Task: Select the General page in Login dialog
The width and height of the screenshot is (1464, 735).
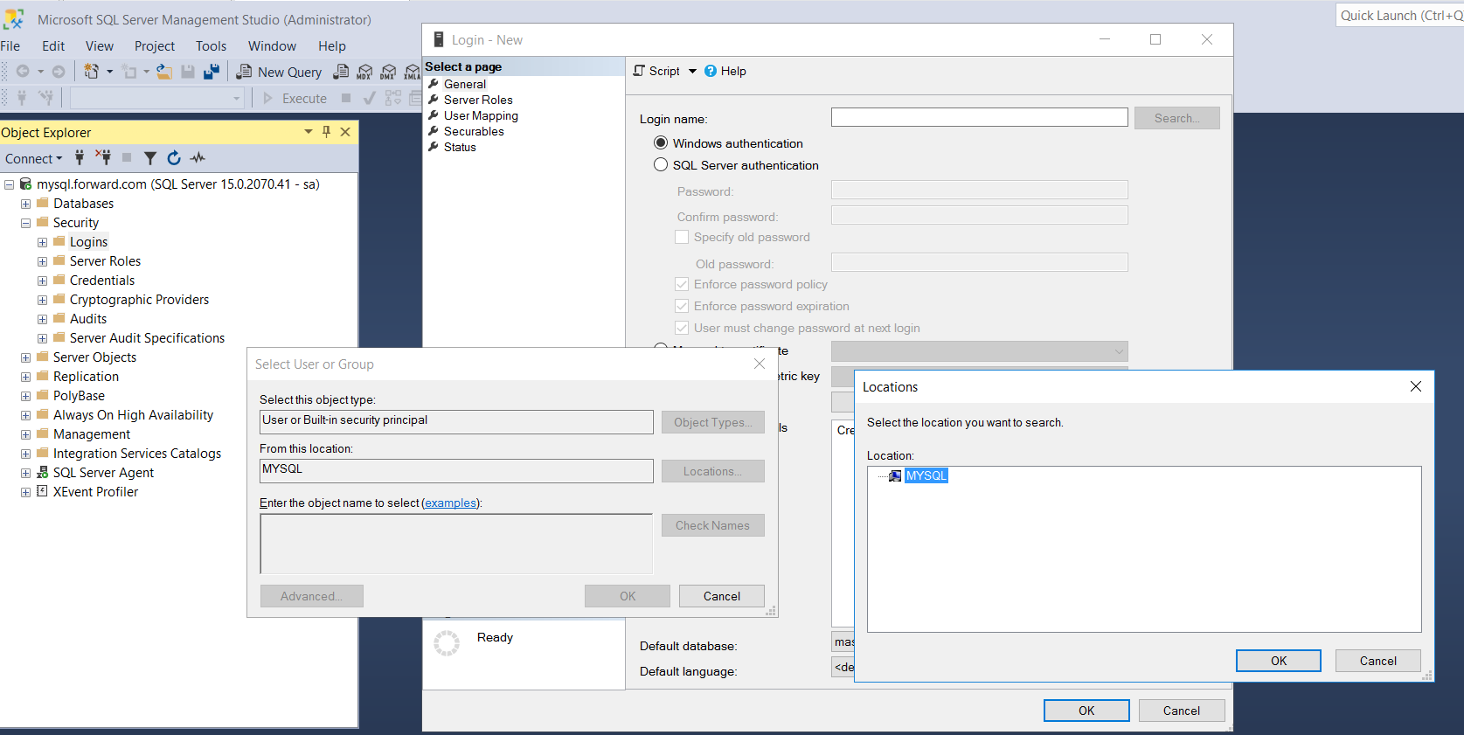Action: [465, 84]
